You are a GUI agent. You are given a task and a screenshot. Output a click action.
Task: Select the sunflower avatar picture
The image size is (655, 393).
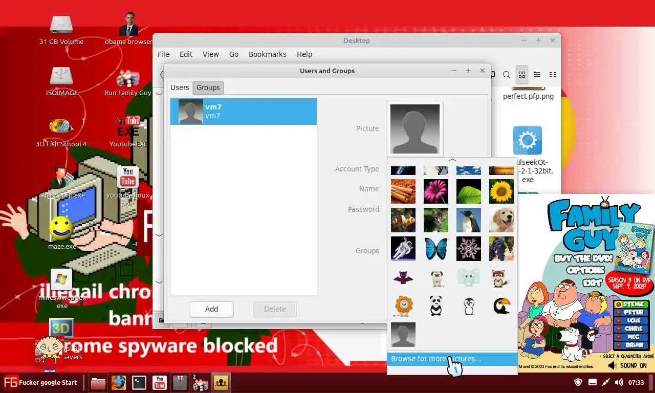point(501,191)
